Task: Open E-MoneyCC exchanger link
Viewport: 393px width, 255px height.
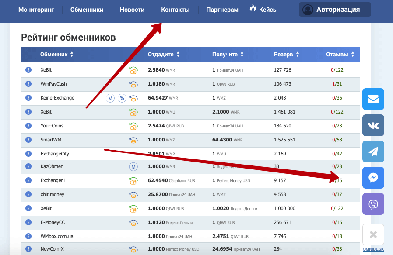Action: [53, 223]
